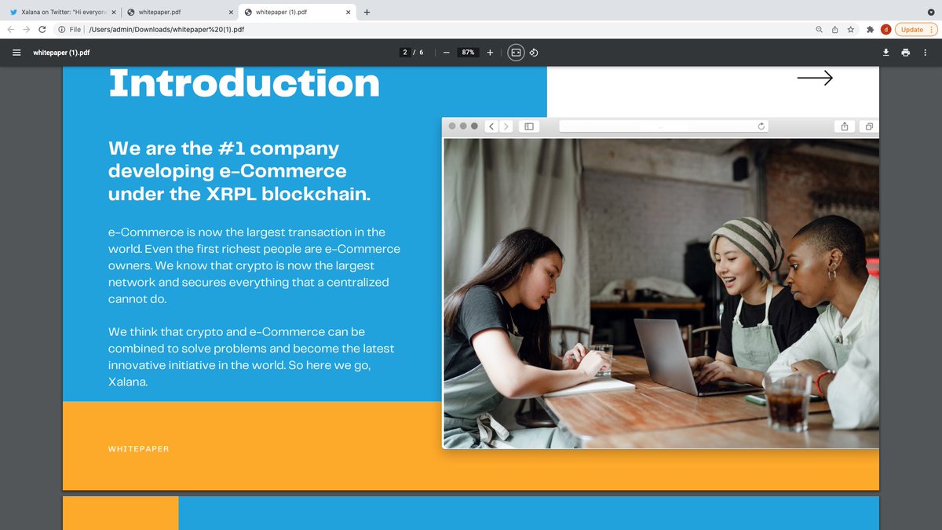Click the cafe laptop photo

661,294
